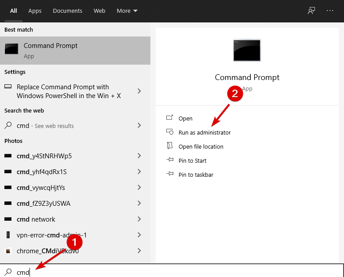Screen dimensions: 344x277
Task: Click thumbnail icon of cmd_y4StNRHWp5
Action: point(8,156)
